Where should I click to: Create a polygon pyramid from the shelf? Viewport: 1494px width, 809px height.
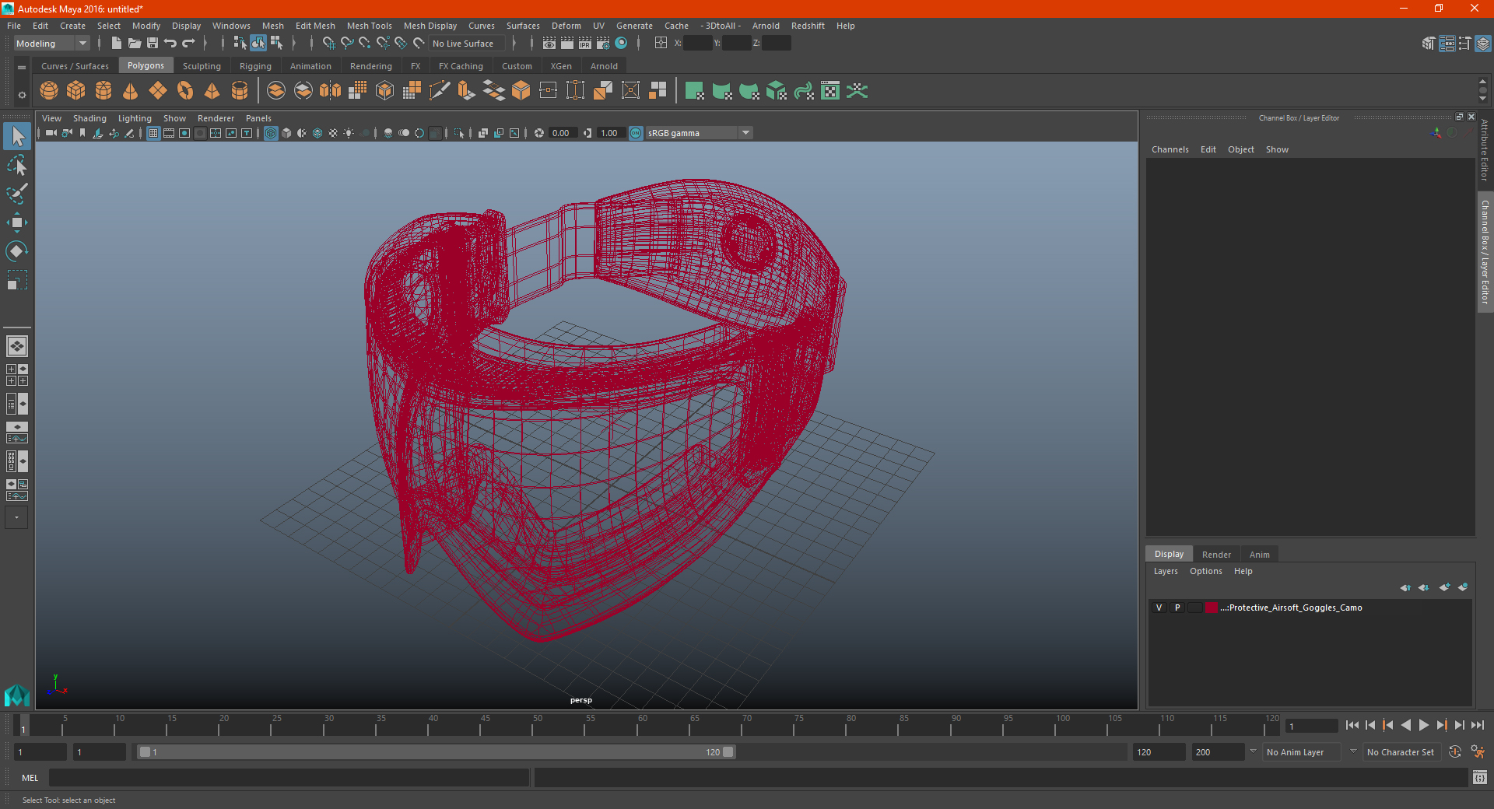coord(212,91)
